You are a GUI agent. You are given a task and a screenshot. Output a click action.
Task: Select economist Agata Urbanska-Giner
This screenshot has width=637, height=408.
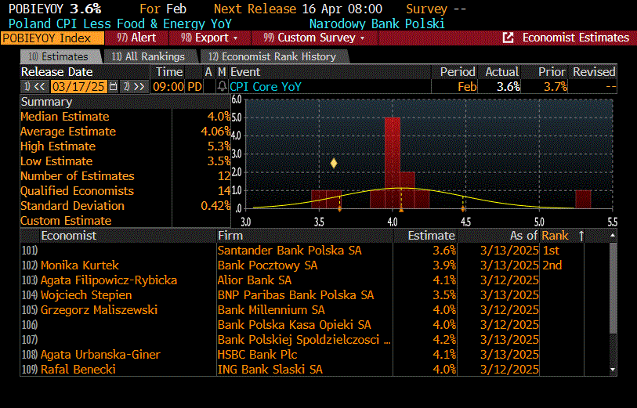pos(100,355)
